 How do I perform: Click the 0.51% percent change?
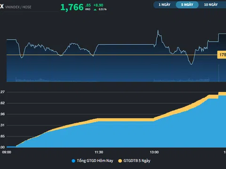click(x=103, y=9)
